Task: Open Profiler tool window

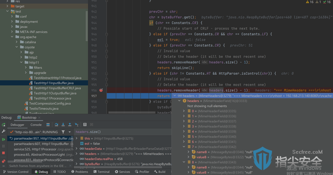Action: 142,172
